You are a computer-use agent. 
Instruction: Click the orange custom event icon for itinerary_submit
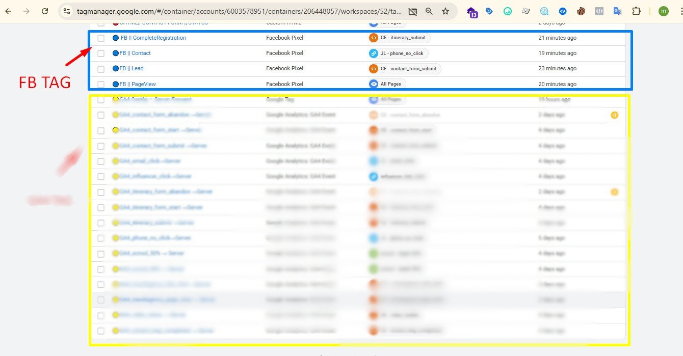point(374,38)
